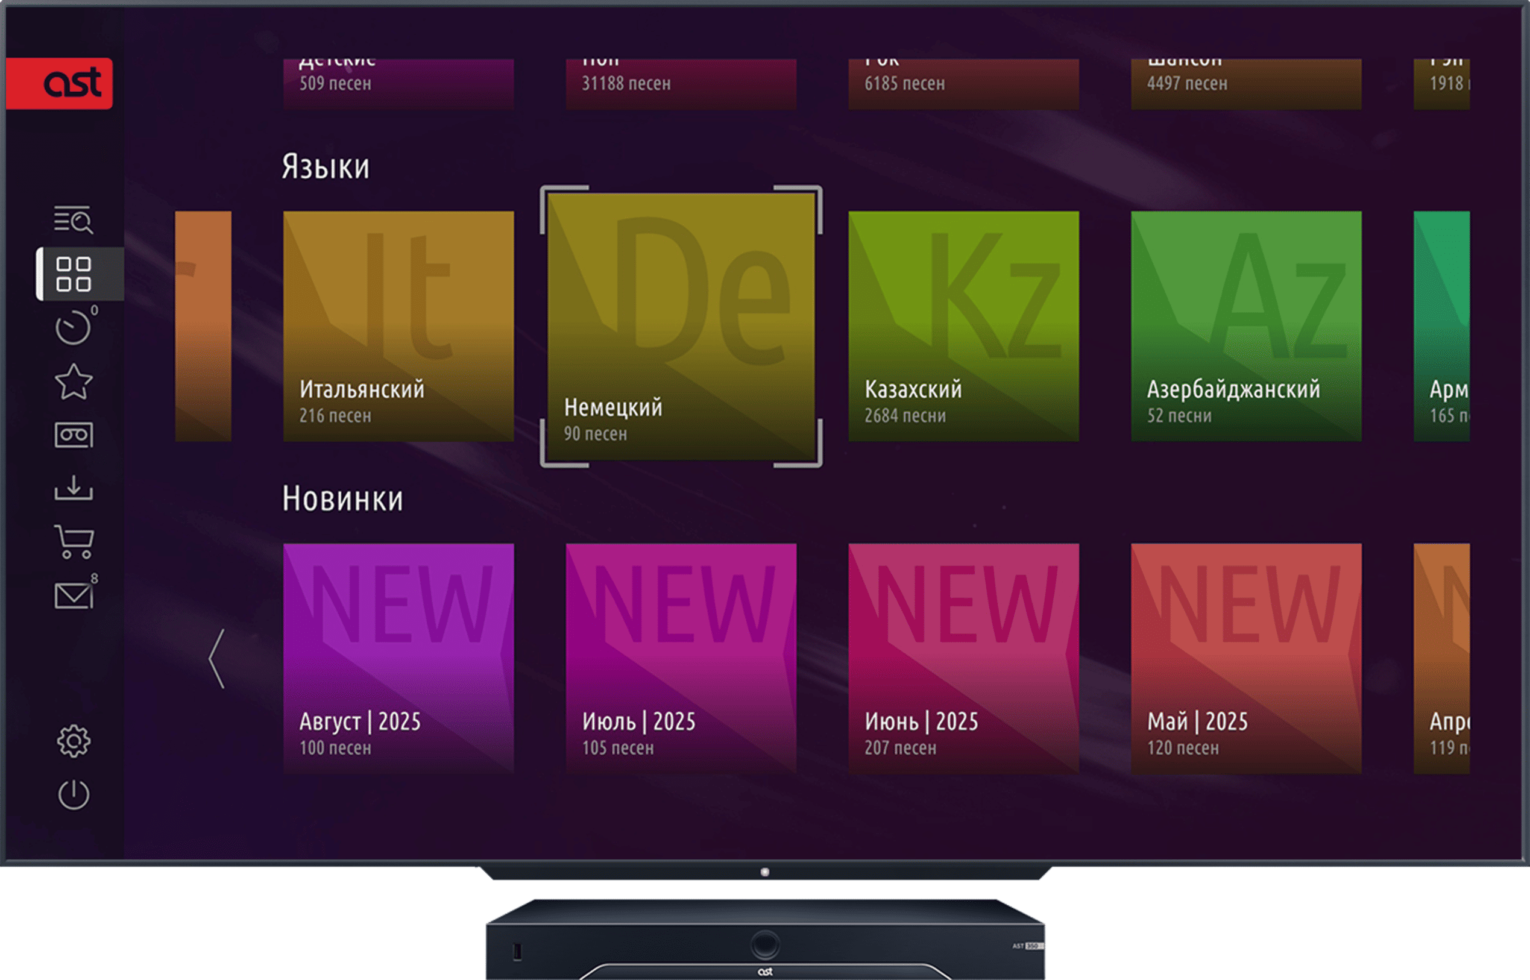Open the Июль | 2025 new releases

681,658
